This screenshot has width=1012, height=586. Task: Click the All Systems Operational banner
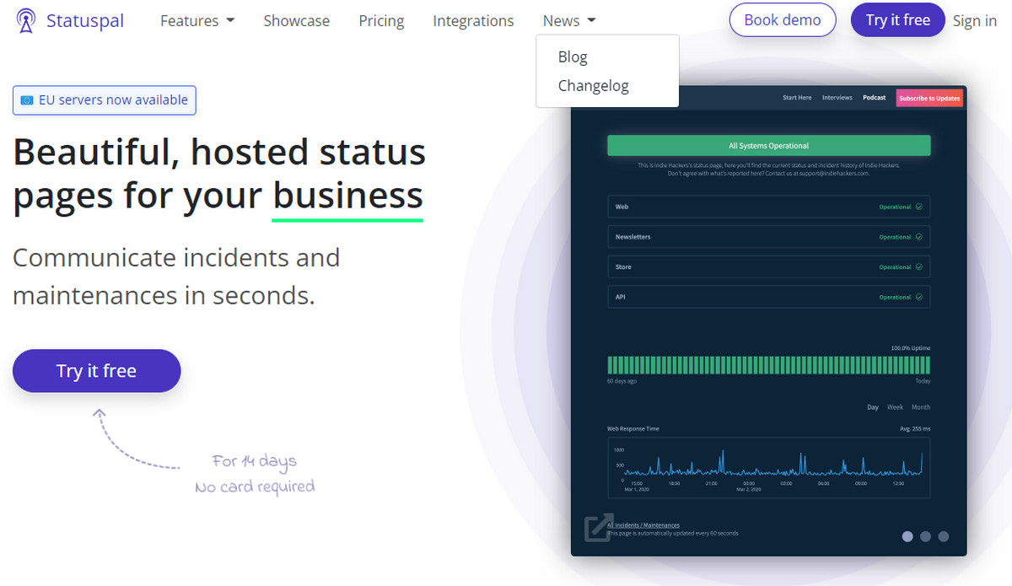point(768,145)
